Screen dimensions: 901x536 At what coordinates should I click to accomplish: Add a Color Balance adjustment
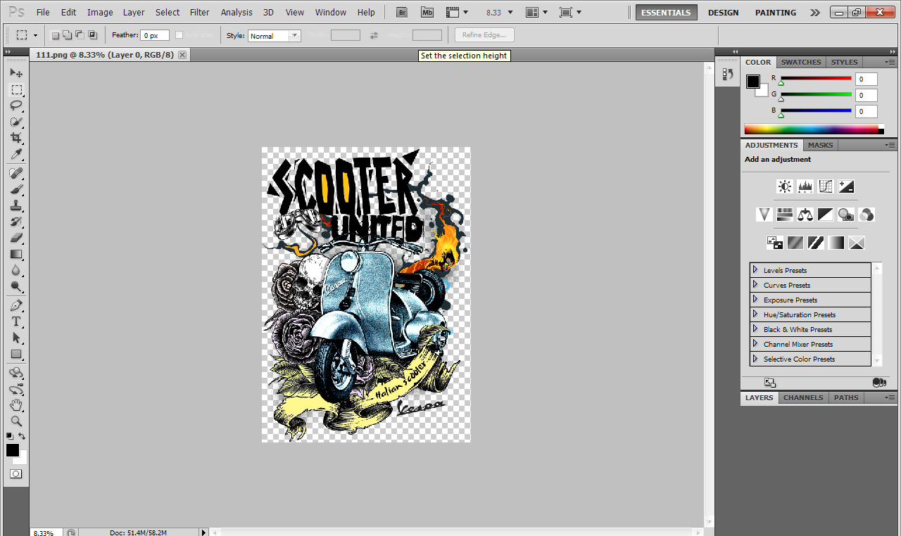[805, 215]
